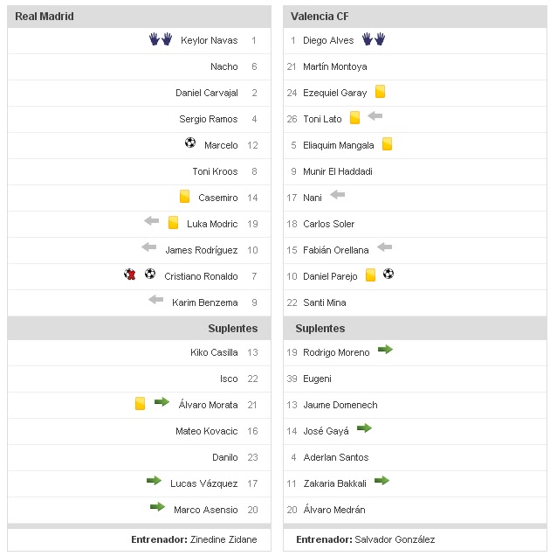550x556 pixels.
Task: Click green sub-in arrow beside Lucas Vázquez
Action: point(155,481)
